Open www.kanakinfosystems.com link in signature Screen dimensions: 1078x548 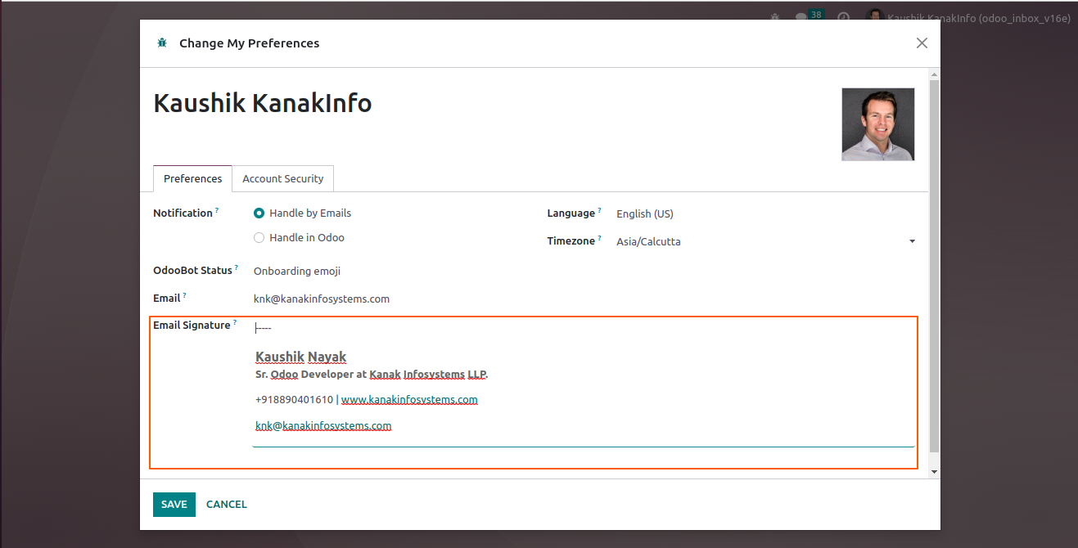(409, 400)
